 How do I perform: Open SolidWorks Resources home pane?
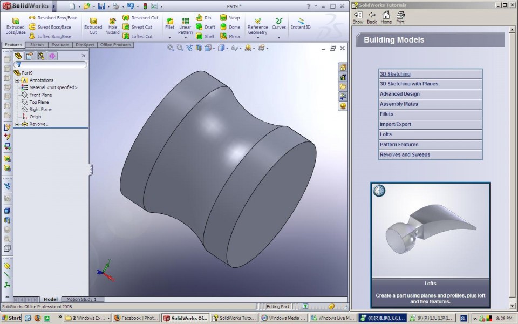pos(343,67)
